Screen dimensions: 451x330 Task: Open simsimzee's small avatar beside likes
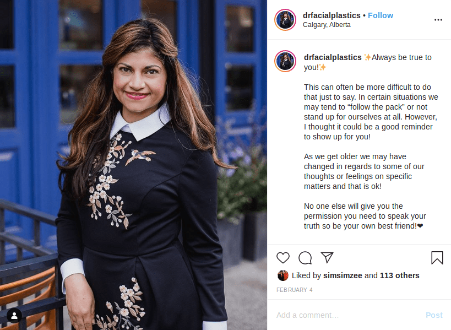click(x=282, y=275)
